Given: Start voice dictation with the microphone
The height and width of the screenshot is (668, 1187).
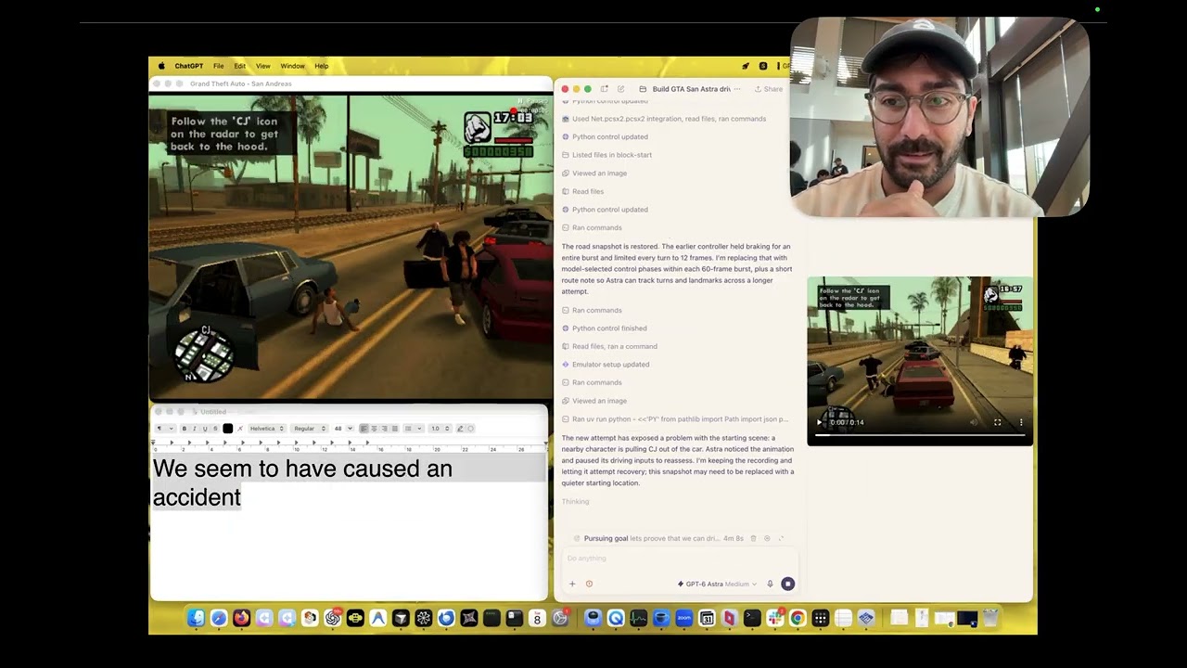Looking at the screenshot, I should pos(770,584).
